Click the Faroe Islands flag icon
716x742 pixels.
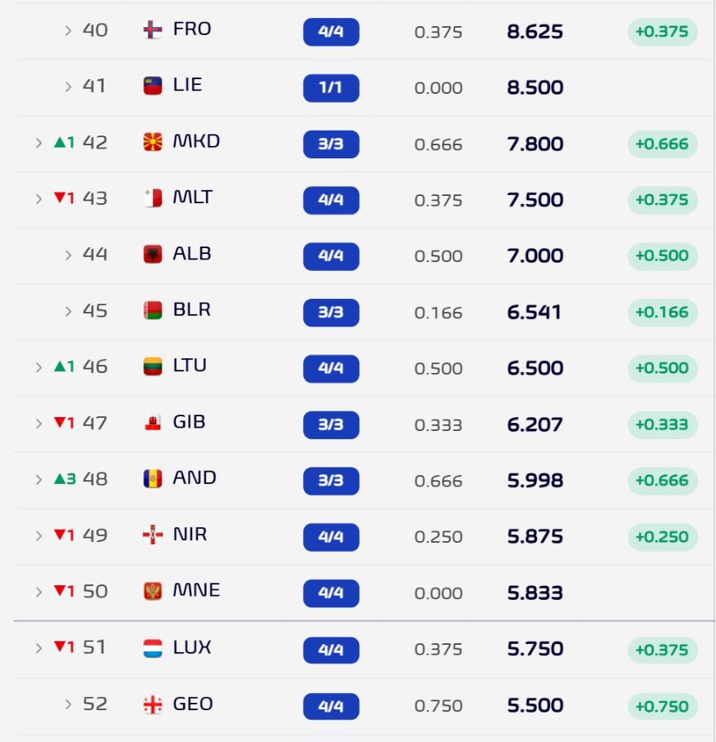point(153,30)
